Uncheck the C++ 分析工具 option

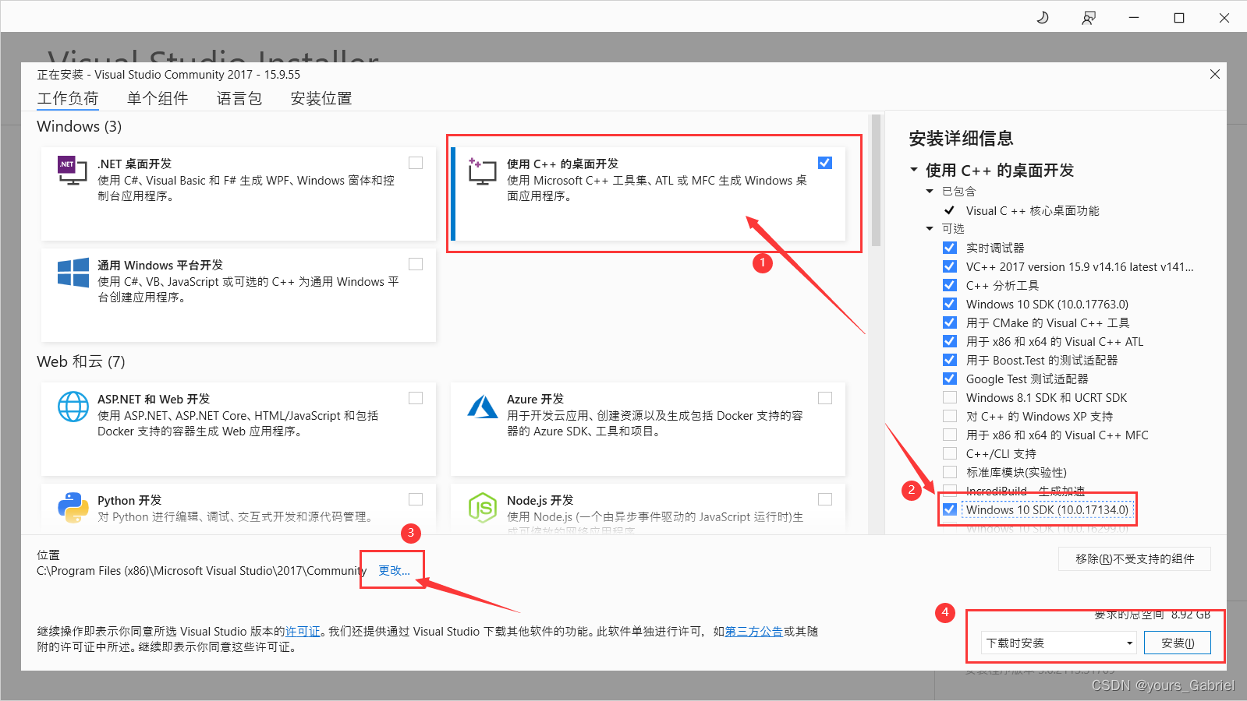(x=950, y=285)
